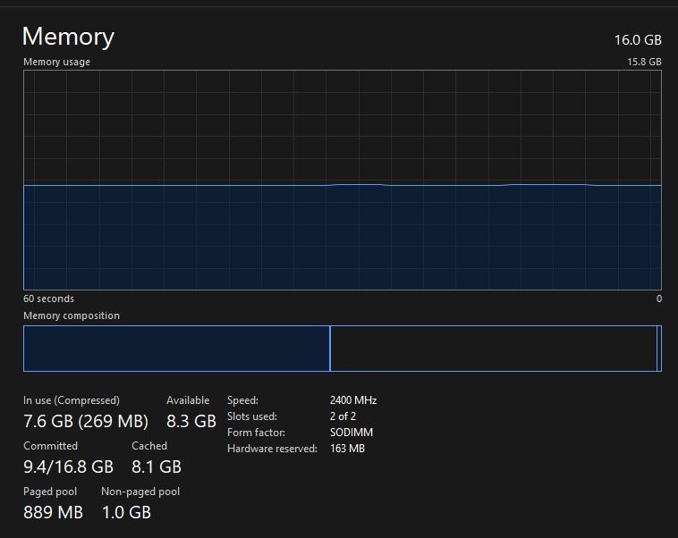The height and width of the screenshot is (538, 678).
Task: Click inside the memory usage graph
Action: click(x=343, y=180)
